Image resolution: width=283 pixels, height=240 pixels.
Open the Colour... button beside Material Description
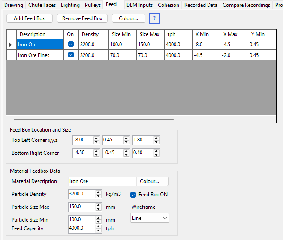coord(152,181)
